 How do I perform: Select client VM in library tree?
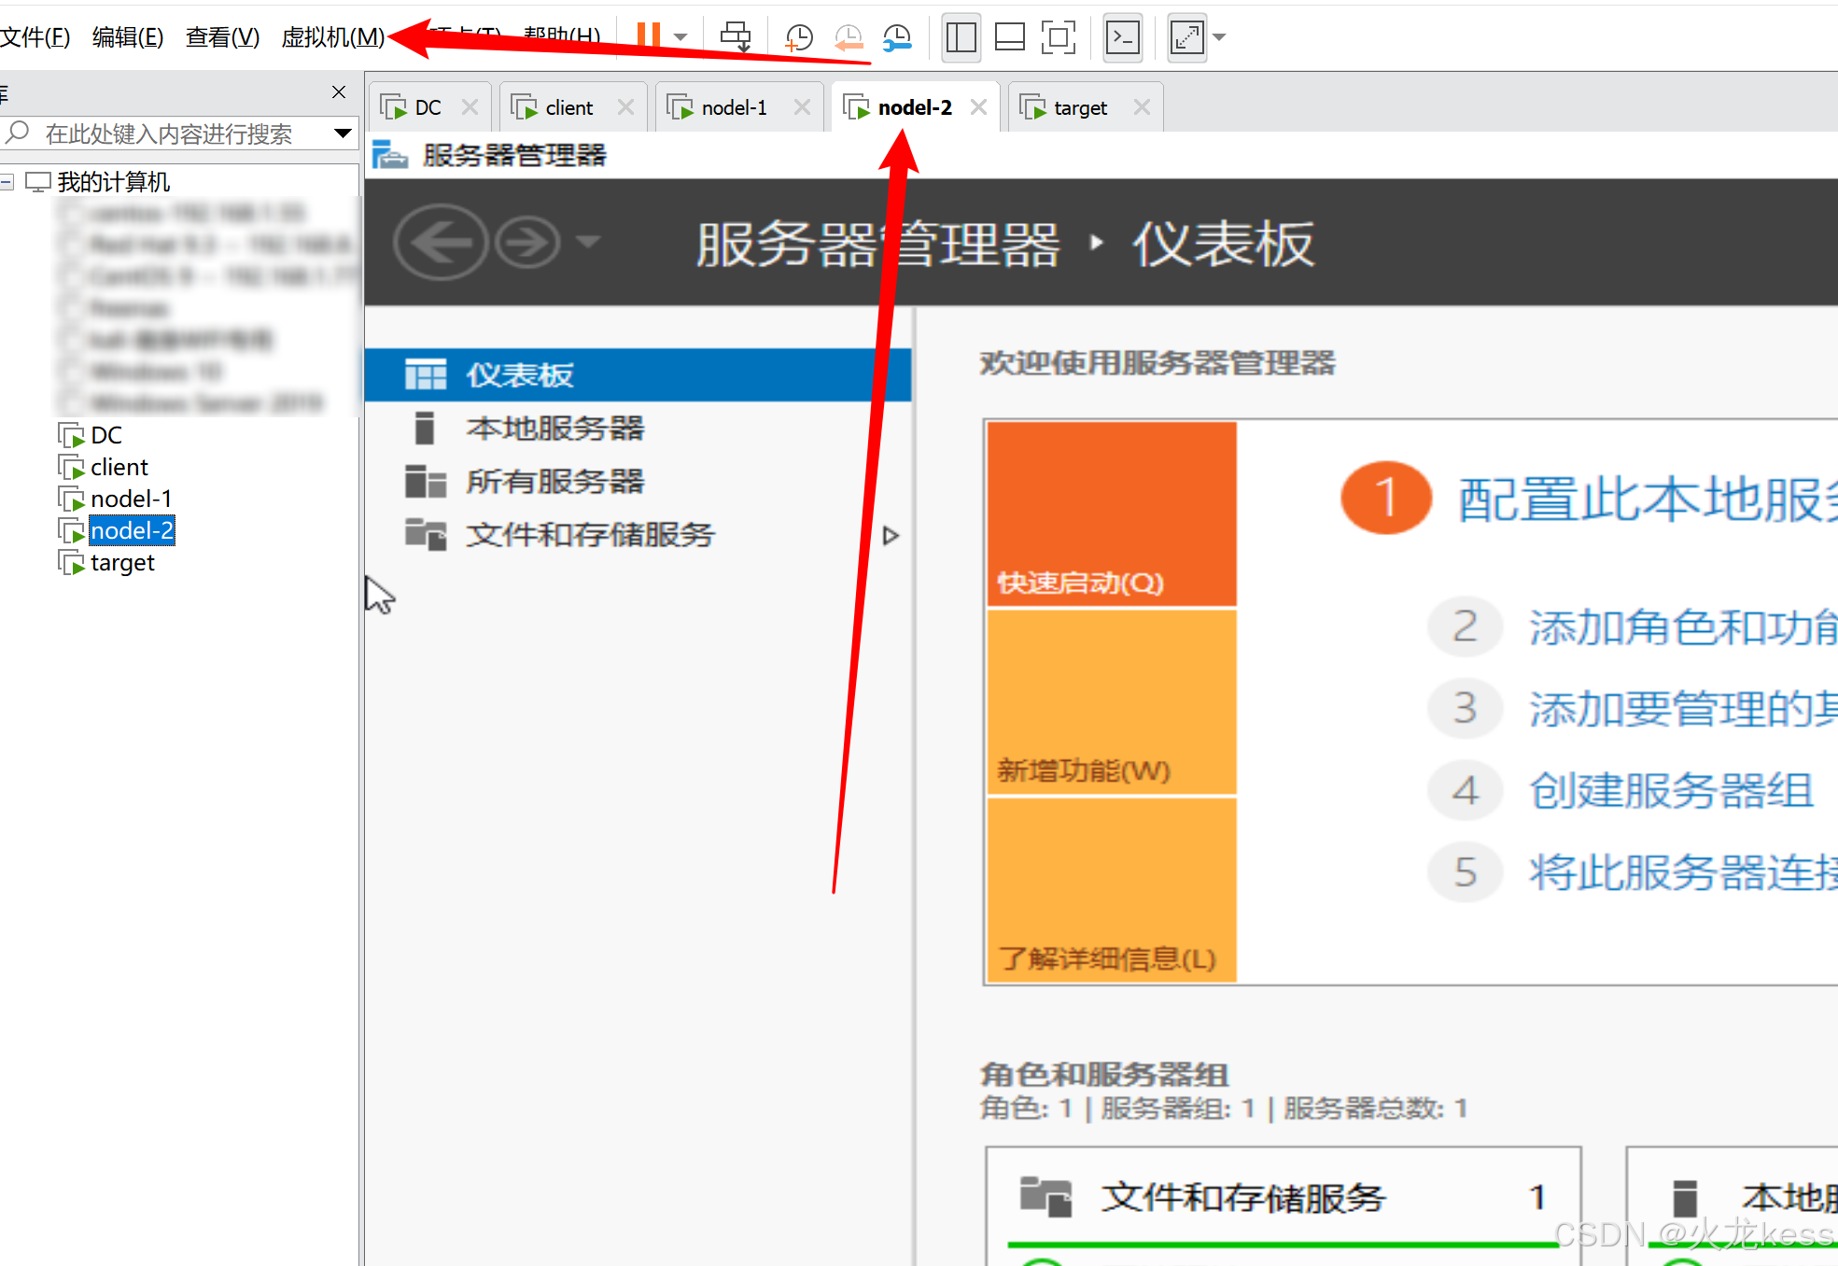click(119, 467)
